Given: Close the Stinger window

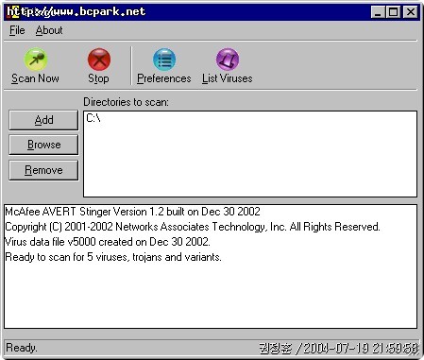Looking at the screenshot, I should (411, 12).
